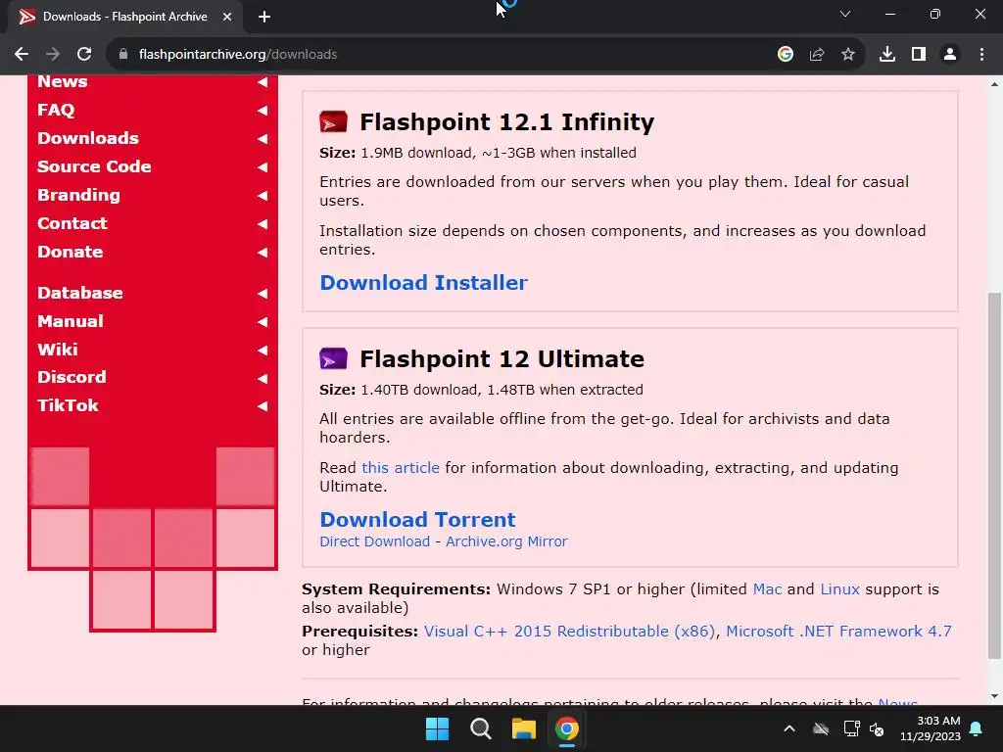Open File Explorer from the taskbar

[x=523, y=728]
